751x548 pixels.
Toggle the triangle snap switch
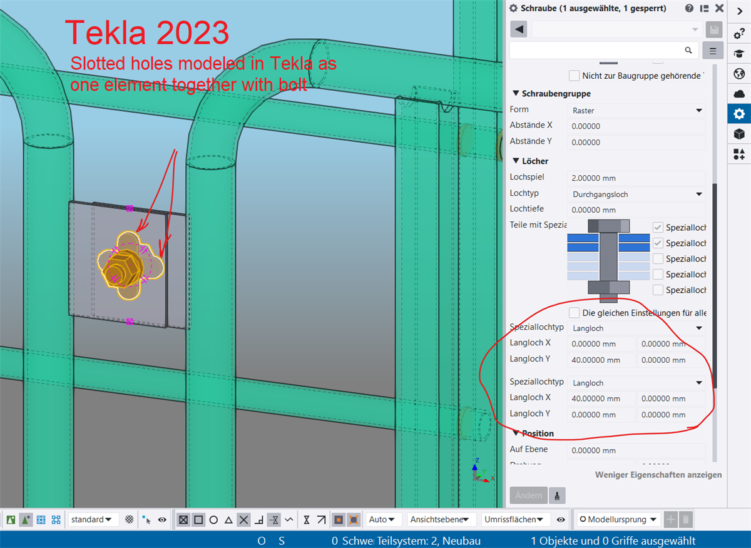(x=228, y=519)
